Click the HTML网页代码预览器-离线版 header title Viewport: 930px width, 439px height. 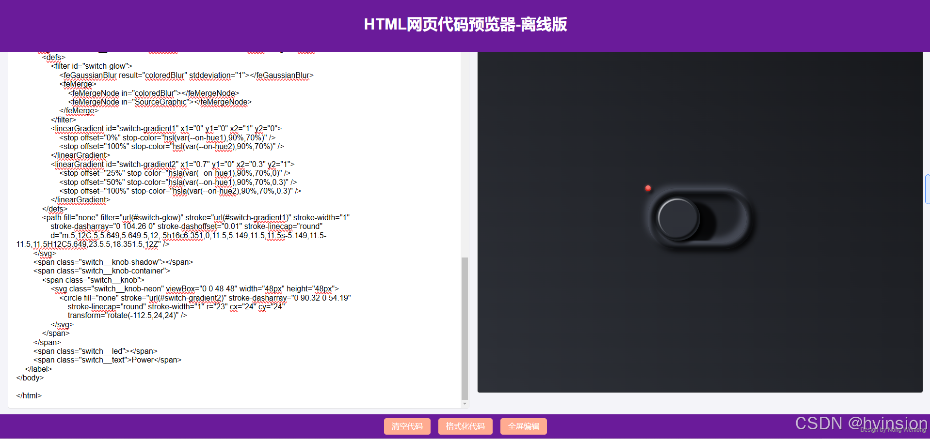(465, 24)
